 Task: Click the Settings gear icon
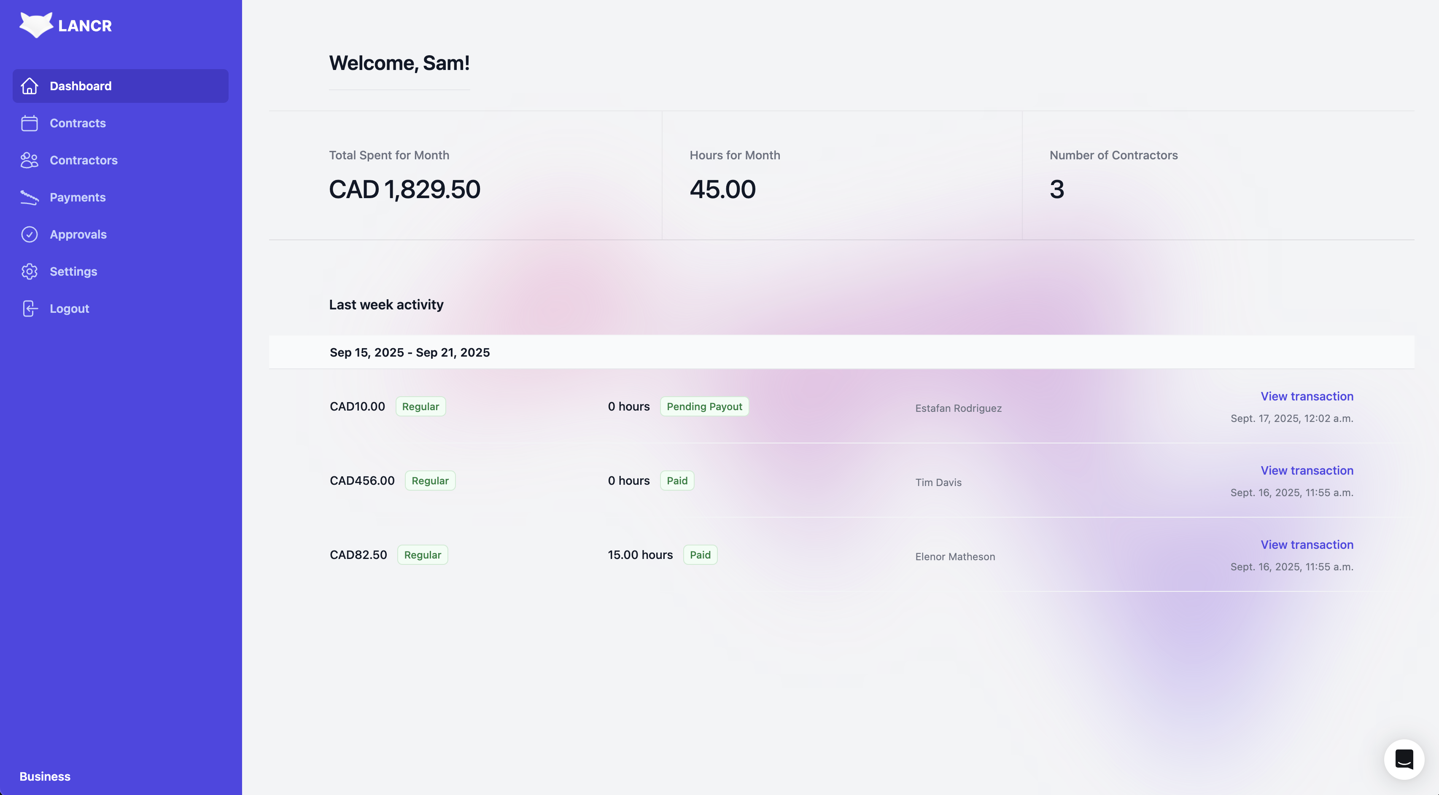coord(30,271)
